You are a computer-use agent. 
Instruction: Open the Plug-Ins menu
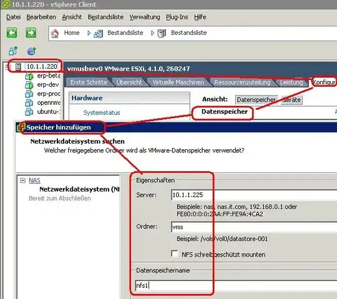click(177, 17)
